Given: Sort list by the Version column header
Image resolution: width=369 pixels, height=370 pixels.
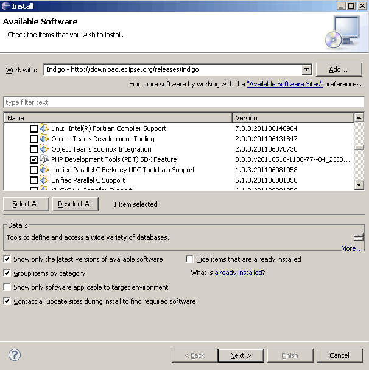Looking at the screenshot, I should 293,117.
